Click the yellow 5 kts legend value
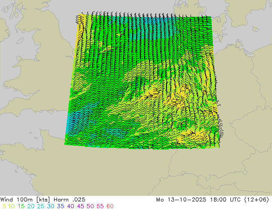 coord(4,206)
